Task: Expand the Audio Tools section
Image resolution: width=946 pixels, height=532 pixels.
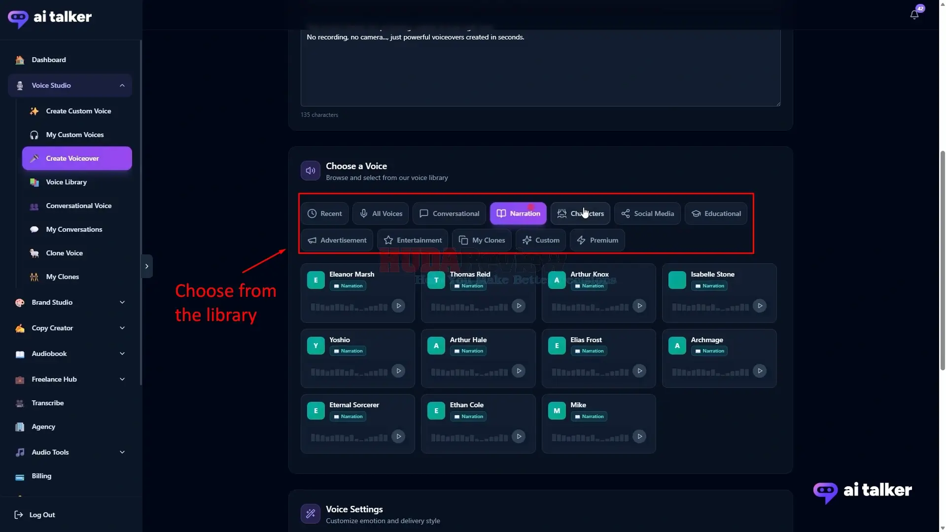Action: click(x=70, y=452)
